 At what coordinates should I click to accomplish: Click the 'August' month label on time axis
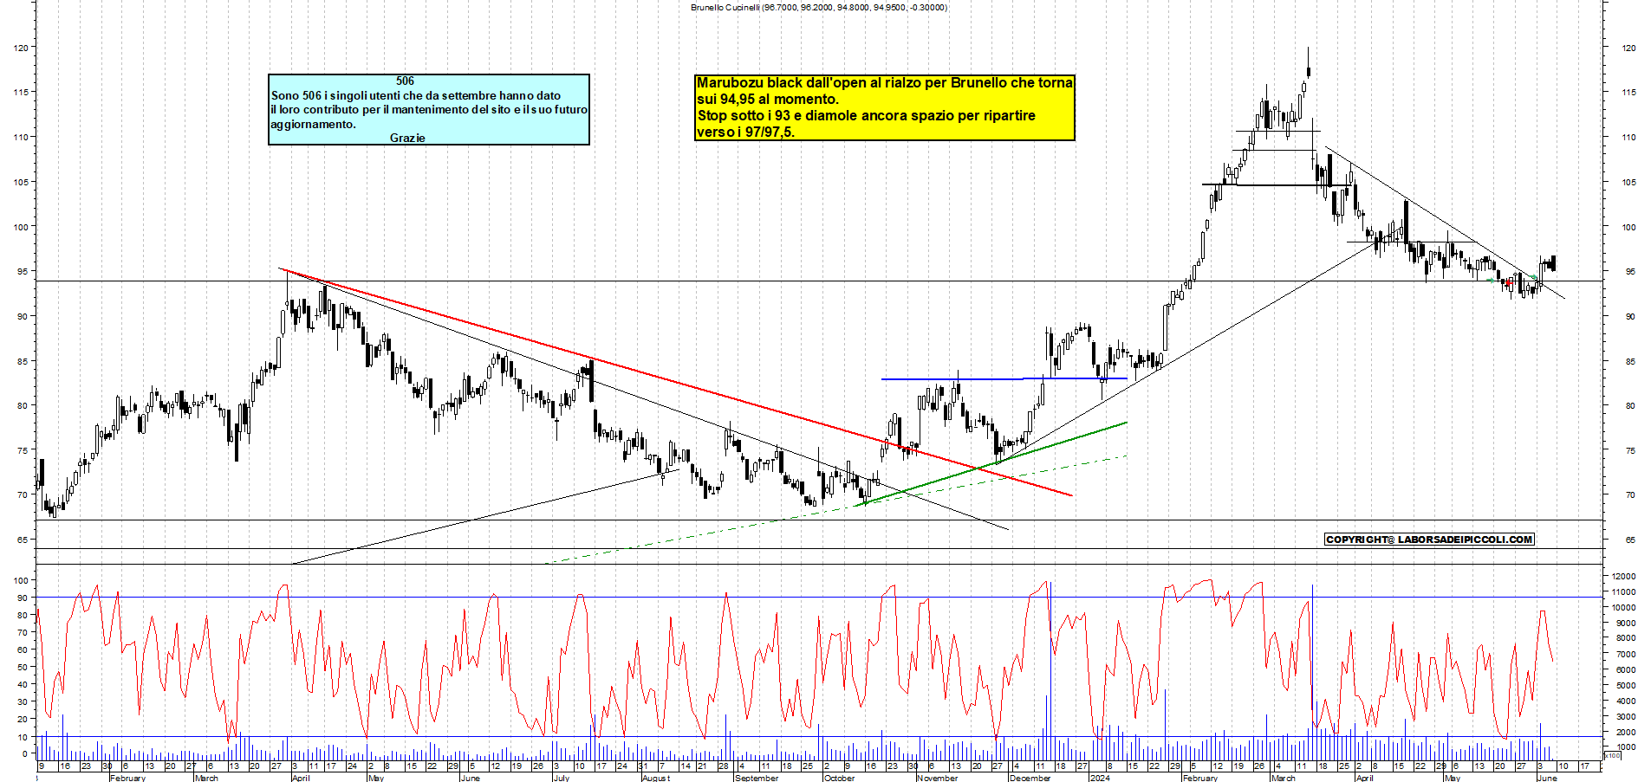click(x=656, y=778)
